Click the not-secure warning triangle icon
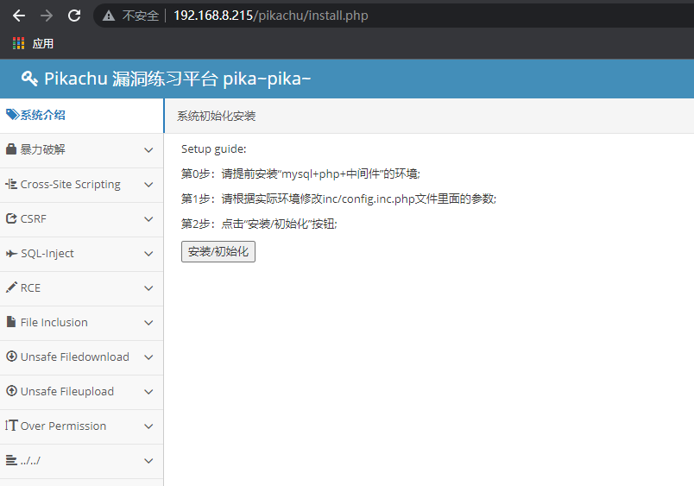Screen dimensions: 694x486 point(109,16)
